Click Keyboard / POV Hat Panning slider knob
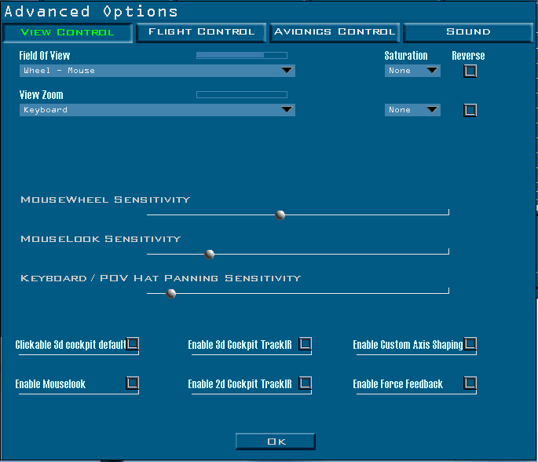This screenshot has height=462, width=538. coord(171,293)
